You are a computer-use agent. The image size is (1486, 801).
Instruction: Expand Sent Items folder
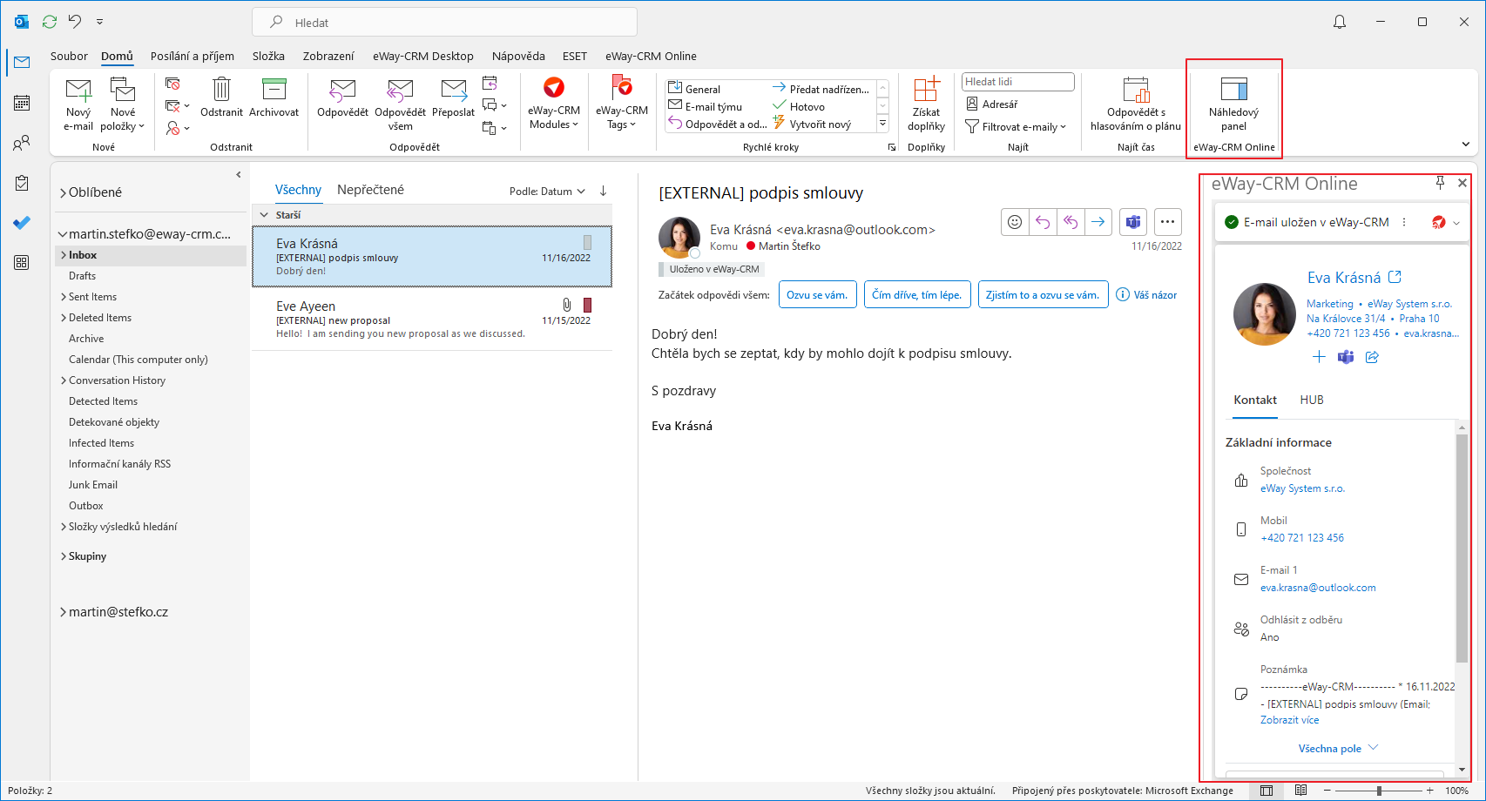click(x=64, y=297)
